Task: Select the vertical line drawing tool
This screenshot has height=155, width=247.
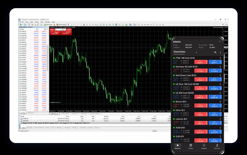Action: click(75, 25)
